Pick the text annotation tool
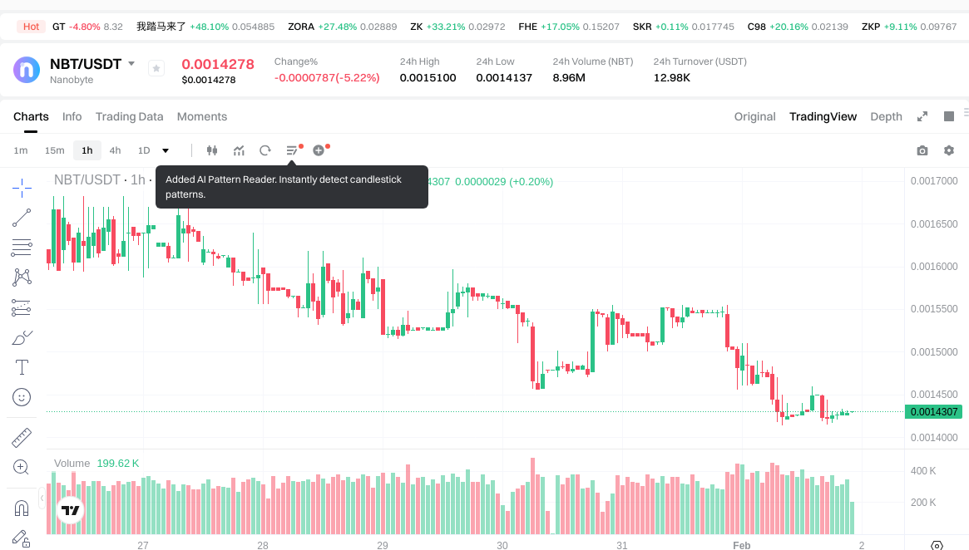The height and width of the screenshot is (550, 969). tap(22, 367)
